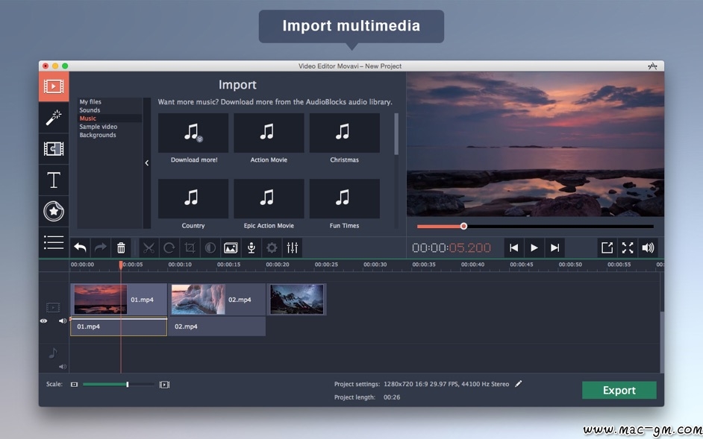
Task: Click the video track film icon
Action: pyautogui.click(x=53, y=307)
